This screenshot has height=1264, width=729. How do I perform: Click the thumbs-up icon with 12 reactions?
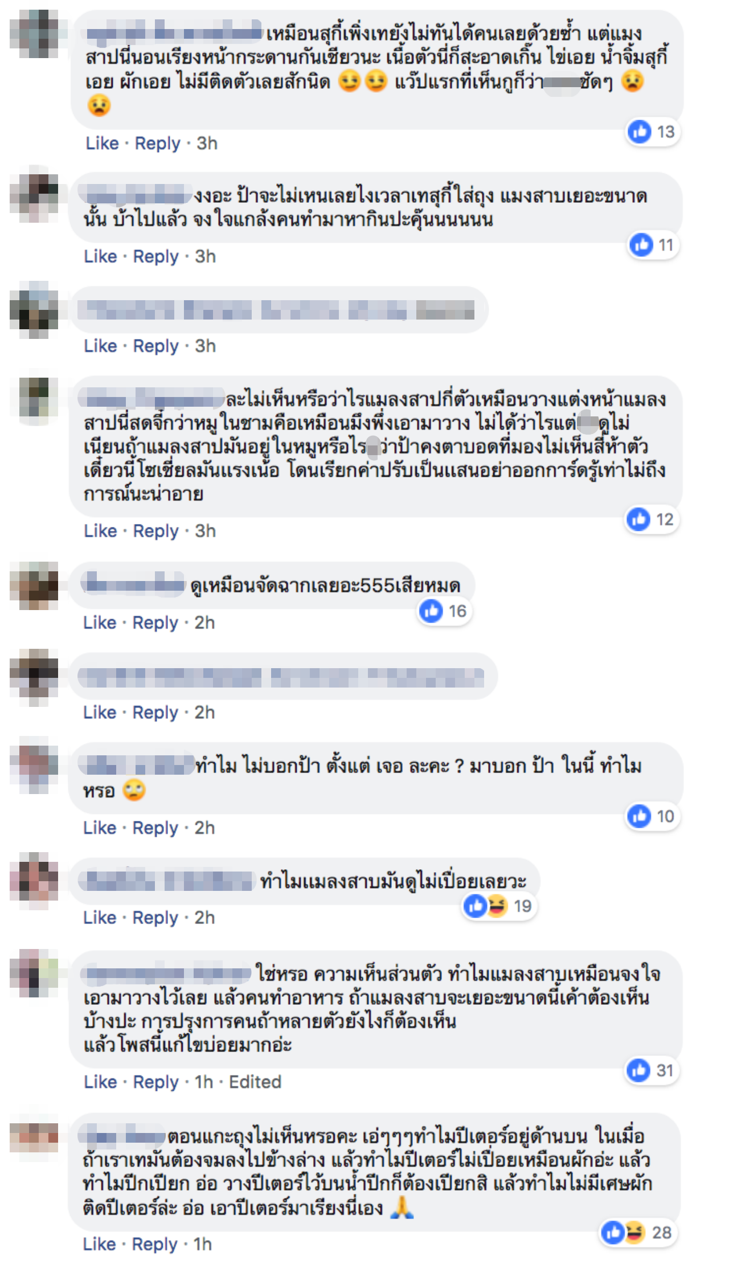coord(638,519)
